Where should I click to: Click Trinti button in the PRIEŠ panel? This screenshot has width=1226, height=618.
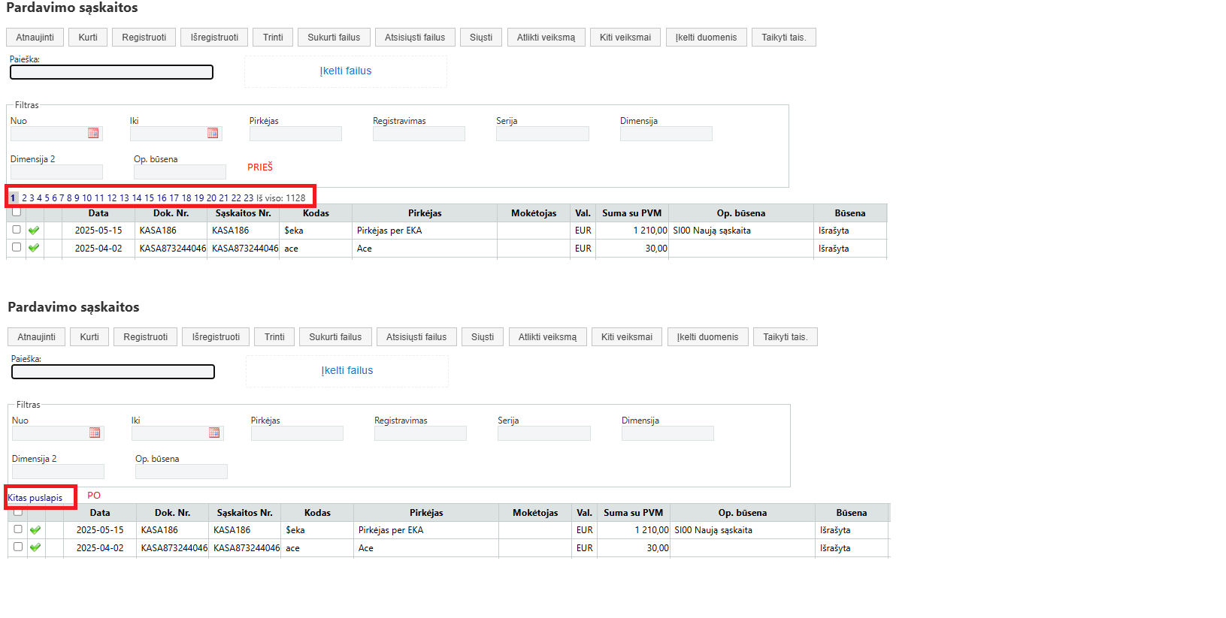[273, 38]
